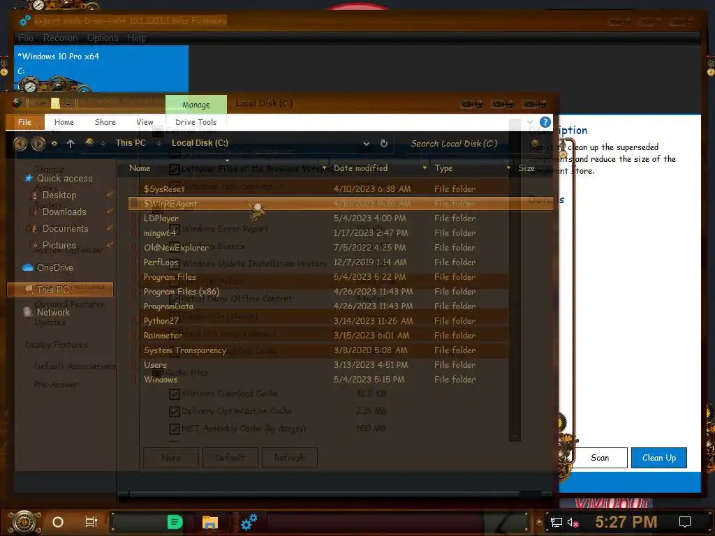Tick the $WinREAgent row checkbox

click(x=133, y=204)
